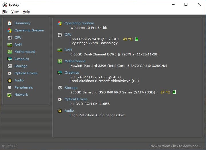This screenshot has height=150, width=206.
Task: Click the CPU chip icon in the main panel
Action: pos(60,35)
